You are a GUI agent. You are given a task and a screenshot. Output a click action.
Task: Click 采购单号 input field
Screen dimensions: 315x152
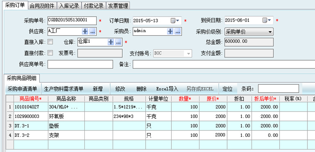pos(72,21)
